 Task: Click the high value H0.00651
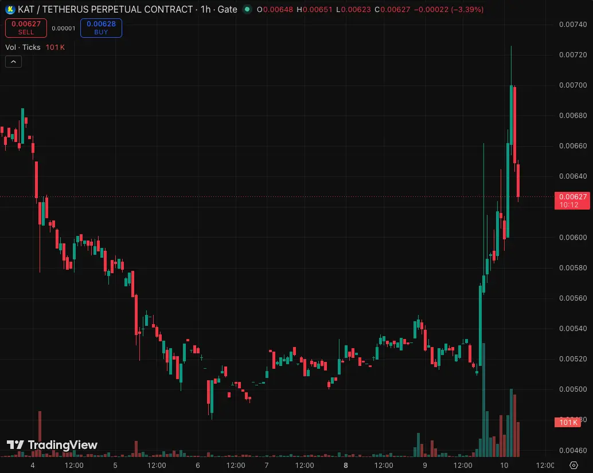pos(315,9)
